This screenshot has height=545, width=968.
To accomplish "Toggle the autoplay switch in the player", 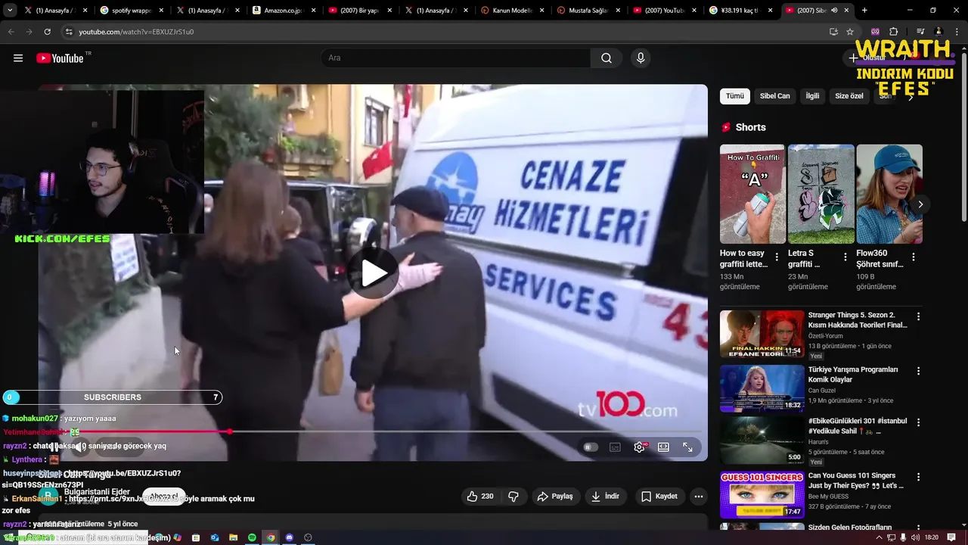I will click(591, 447).
